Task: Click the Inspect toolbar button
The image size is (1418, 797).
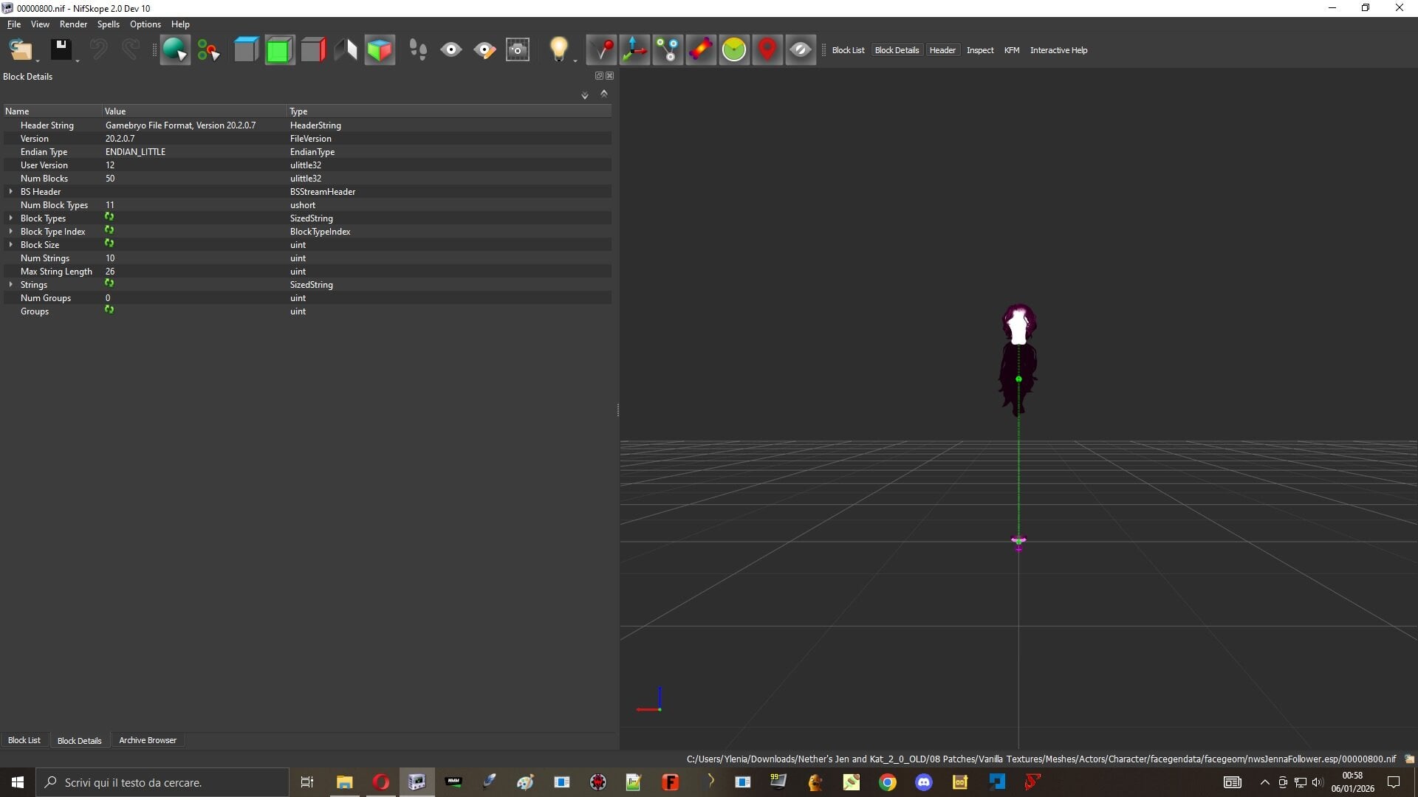Action: tap(980, 50)
